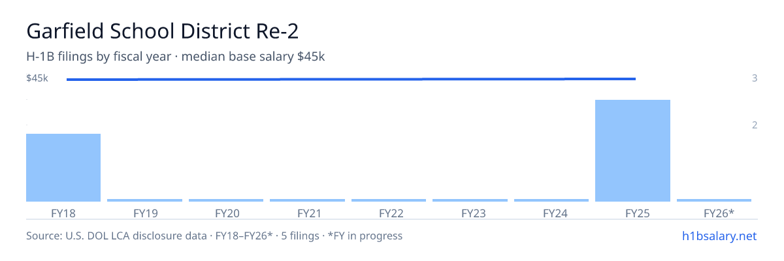Select the small FY19 bar
The image size is (784, 261).
point(144,200)
